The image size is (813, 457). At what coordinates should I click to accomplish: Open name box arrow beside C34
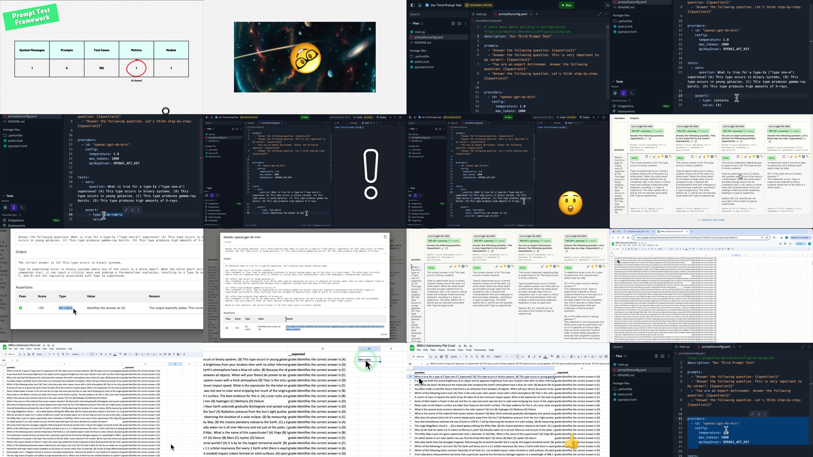[12, 361]
